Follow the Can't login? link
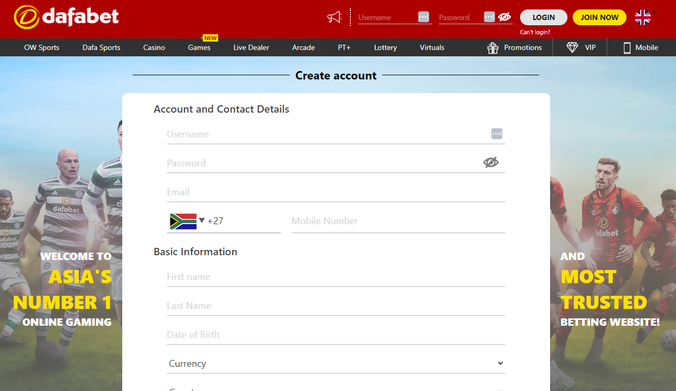The image size is (676, 391). point(535,32)
